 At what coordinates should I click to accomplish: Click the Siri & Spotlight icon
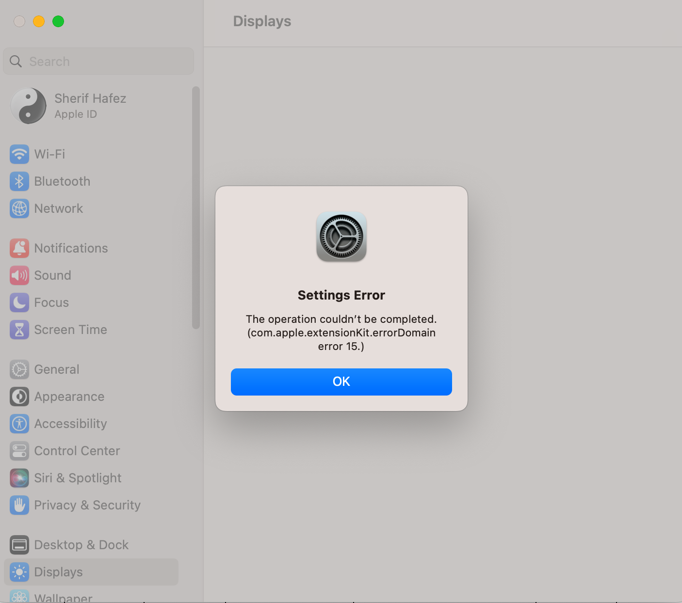click(x=19, y=478)
